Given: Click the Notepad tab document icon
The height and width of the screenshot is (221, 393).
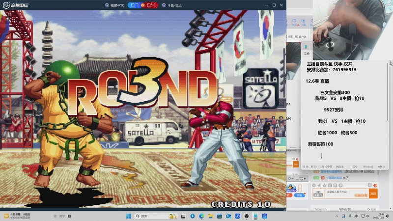Looking at the screenshot, I should pyautogui.click(x=306, y=47).
